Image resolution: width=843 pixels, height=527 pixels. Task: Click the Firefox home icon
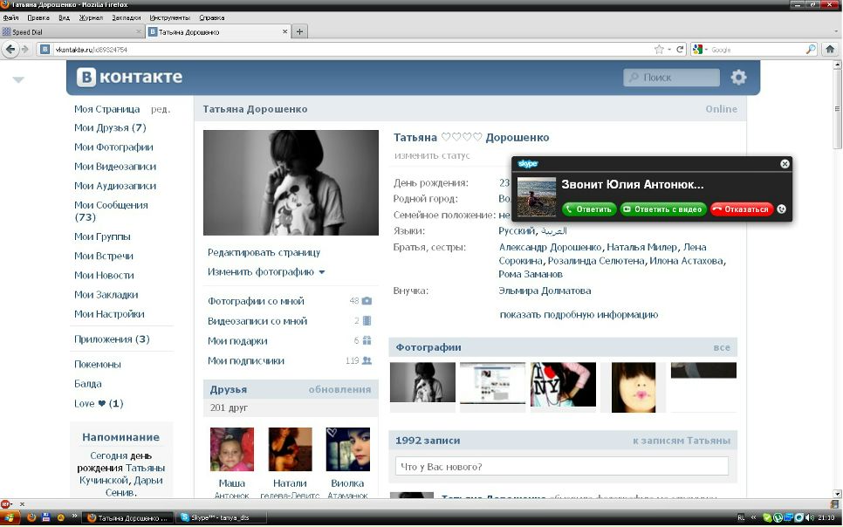[831, 50]
